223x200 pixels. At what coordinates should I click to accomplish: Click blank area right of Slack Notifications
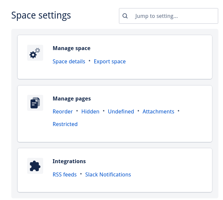pos(173,174)
